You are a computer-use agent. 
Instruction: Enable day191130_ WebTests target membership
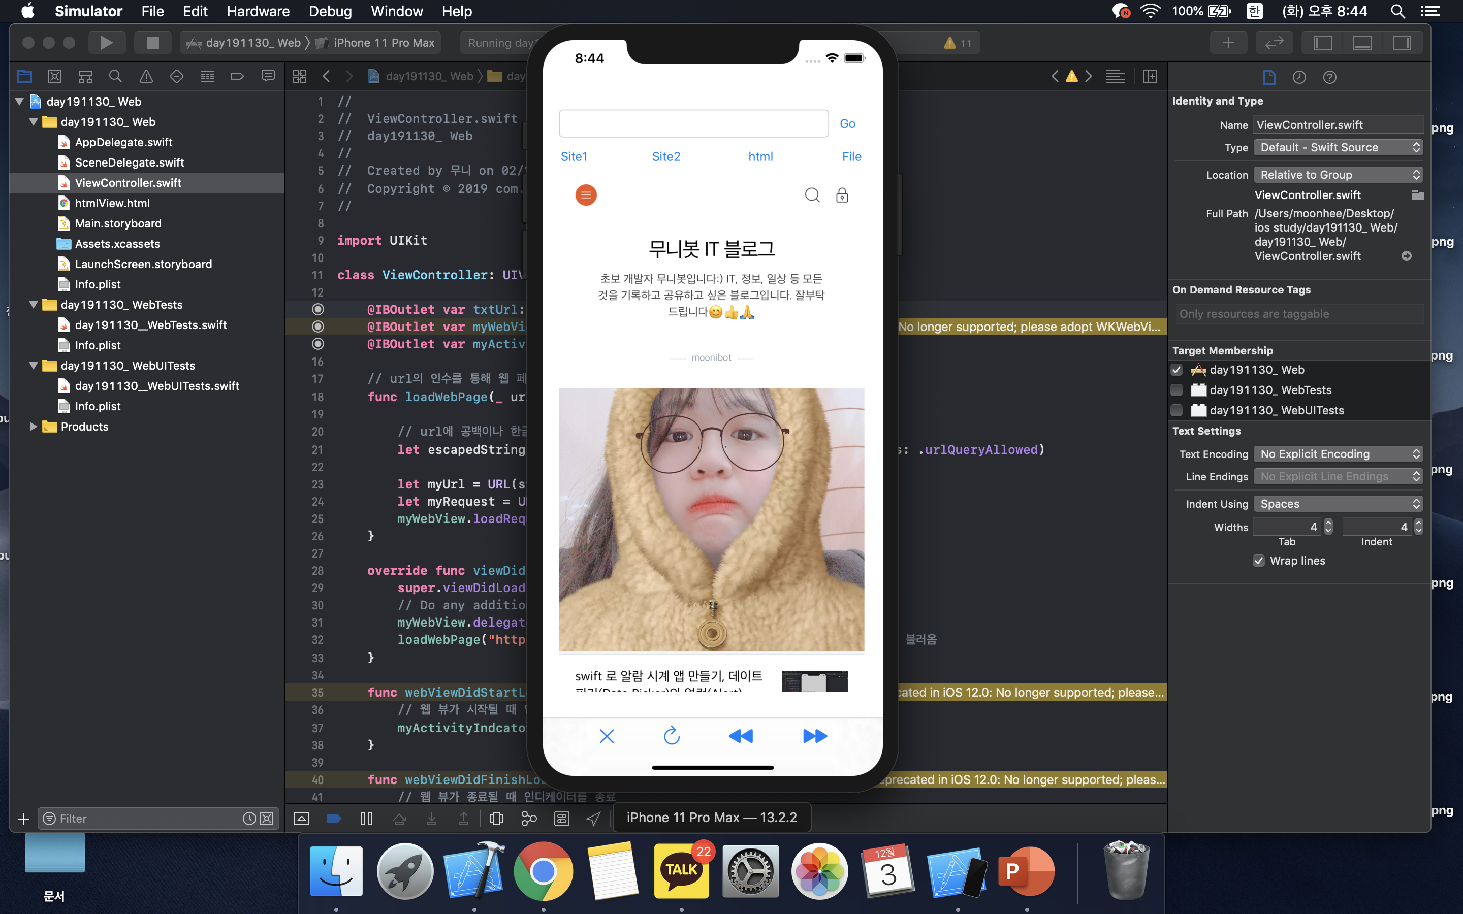point(1176,390)
